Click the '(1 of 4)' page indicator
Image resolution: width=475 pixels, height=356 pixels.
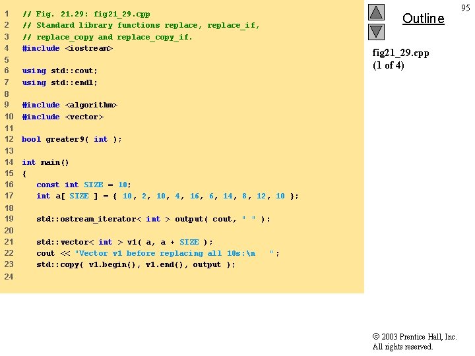tap(389, 65)
